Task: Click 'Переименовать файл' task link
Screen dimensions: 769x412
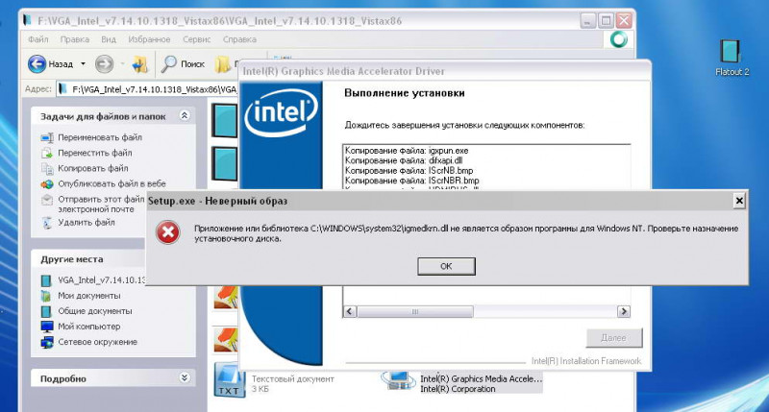Action: point(100,137)
